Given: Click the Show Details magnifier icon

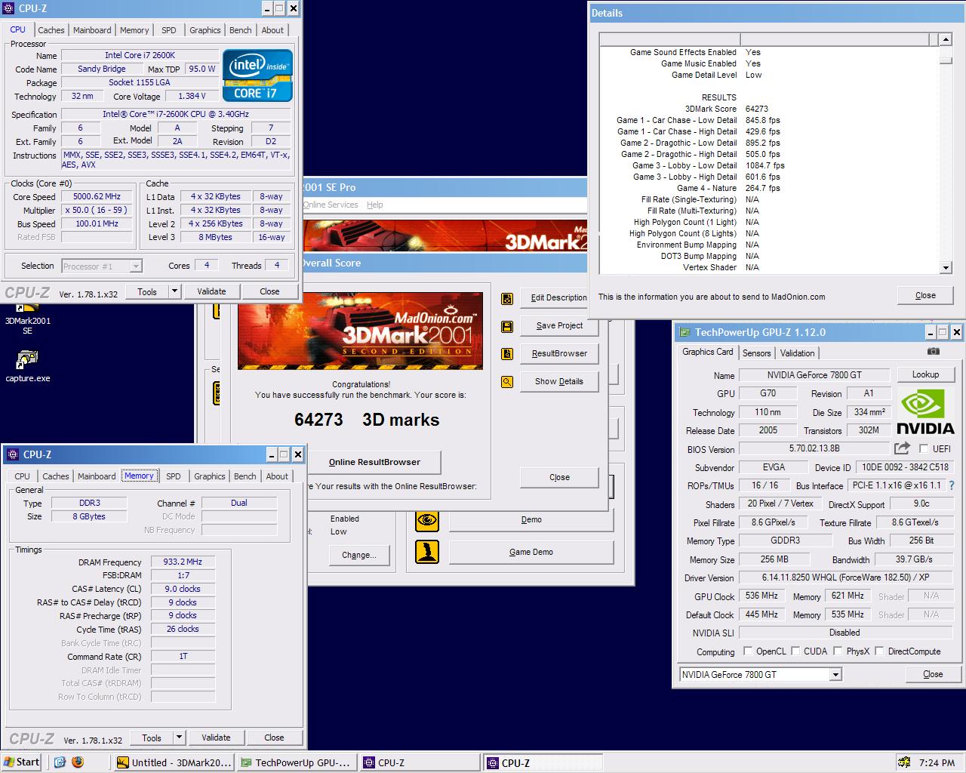Looking at the screenshot, I should coord(507,382).
